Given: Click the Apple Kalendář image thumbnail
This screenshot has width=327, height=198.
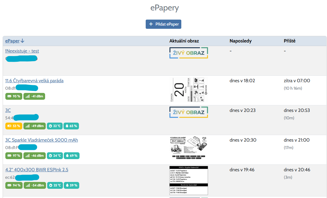Looking at the screenshot, I should pos(188,180).
